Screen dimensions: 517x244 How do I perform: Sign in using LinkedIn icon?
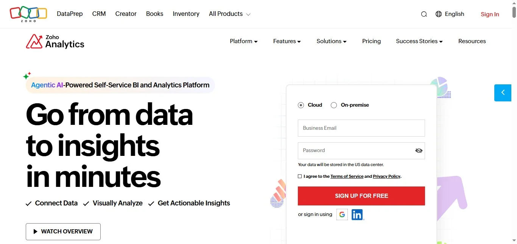click(x=357, y=214)
